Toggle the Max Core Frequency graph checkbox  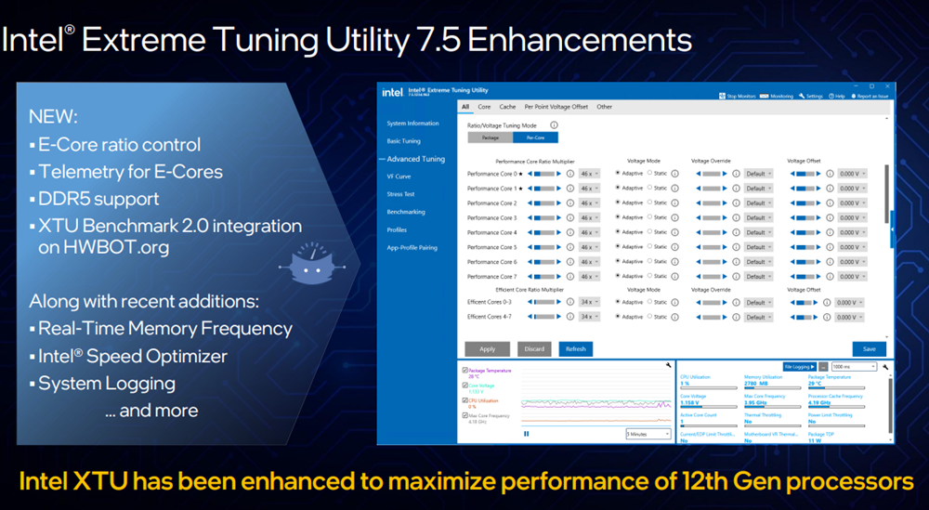465,415
